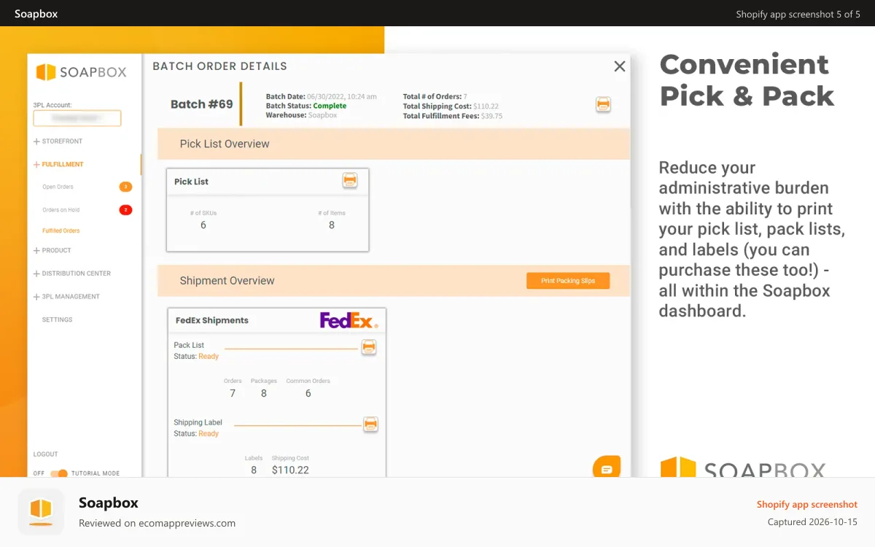Expand the 3PL Management section
This screenshot has width=875, height=547.
[x=66, y=297]
